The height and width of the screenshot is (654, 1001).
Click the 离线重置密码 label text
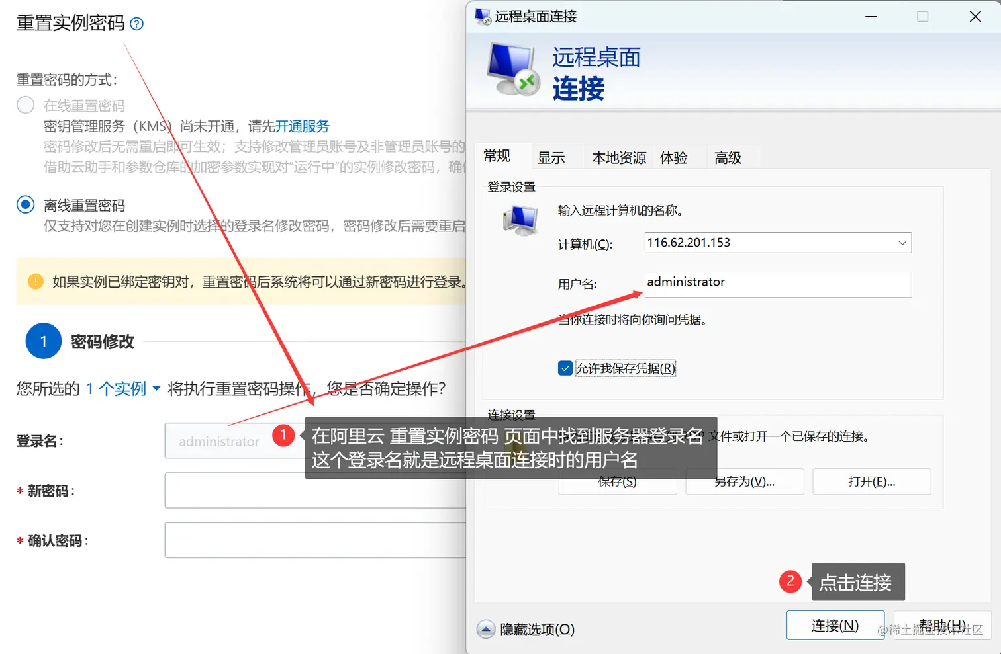(x=84, y=205)
